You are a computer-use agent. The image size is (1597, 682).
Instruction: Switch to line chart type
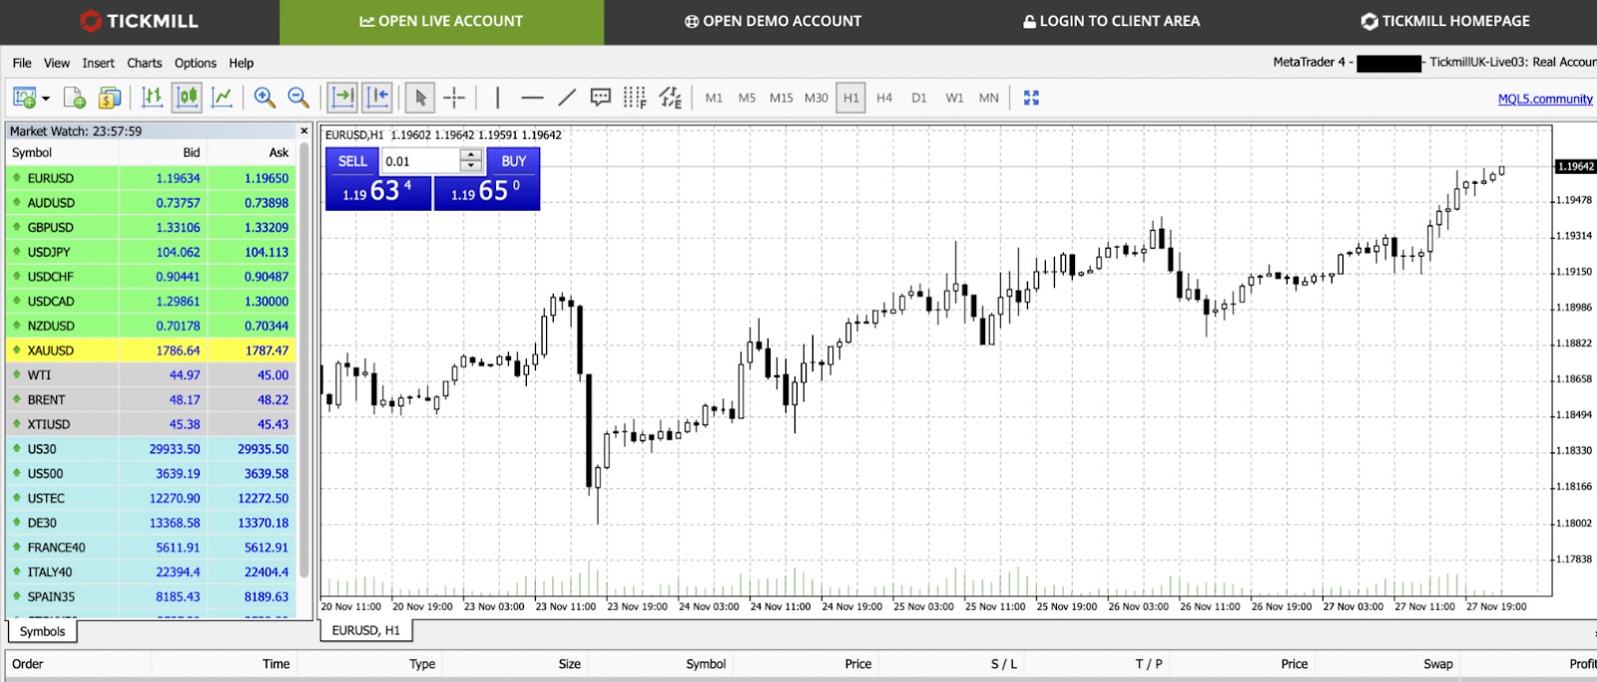[222, 97]
